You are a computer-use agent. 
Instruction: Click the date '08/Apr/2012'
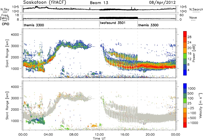[162, 3]
